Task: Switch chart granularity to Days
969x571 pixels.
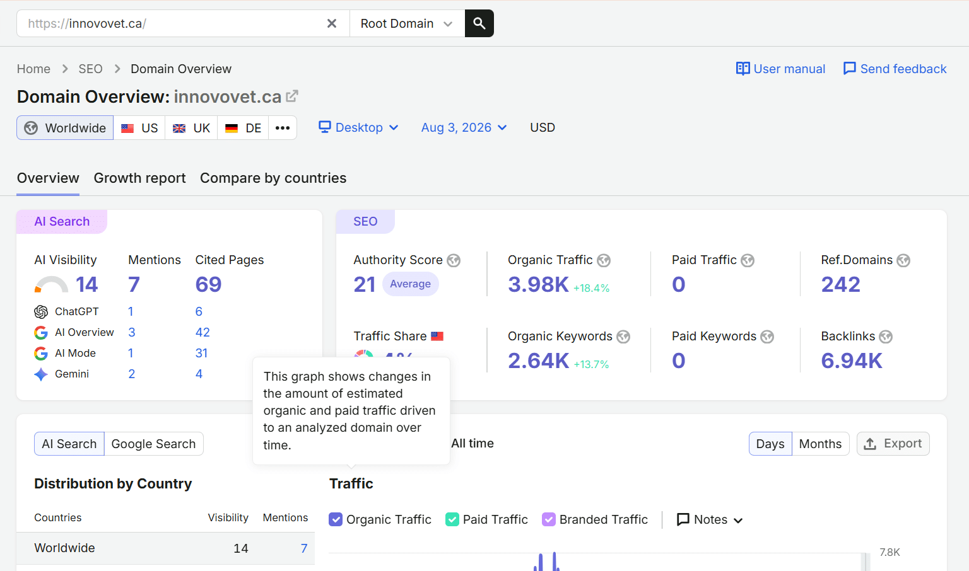Action: click(x=770, y=444)
